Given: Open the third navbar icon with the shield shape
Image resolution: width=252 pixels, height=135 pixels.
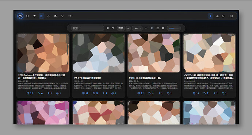Looking at the screenshot, I should pyautogui.click(x=34, y=16).
